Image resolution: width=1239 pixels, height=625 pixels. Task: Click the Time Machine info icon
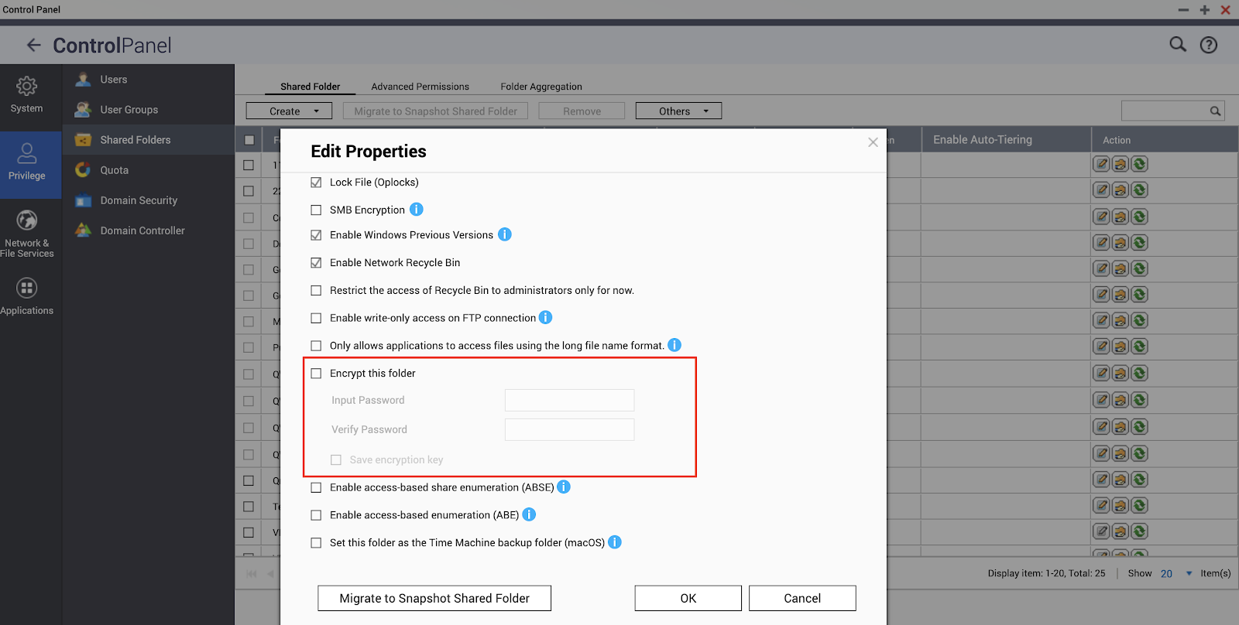(615, 542)
